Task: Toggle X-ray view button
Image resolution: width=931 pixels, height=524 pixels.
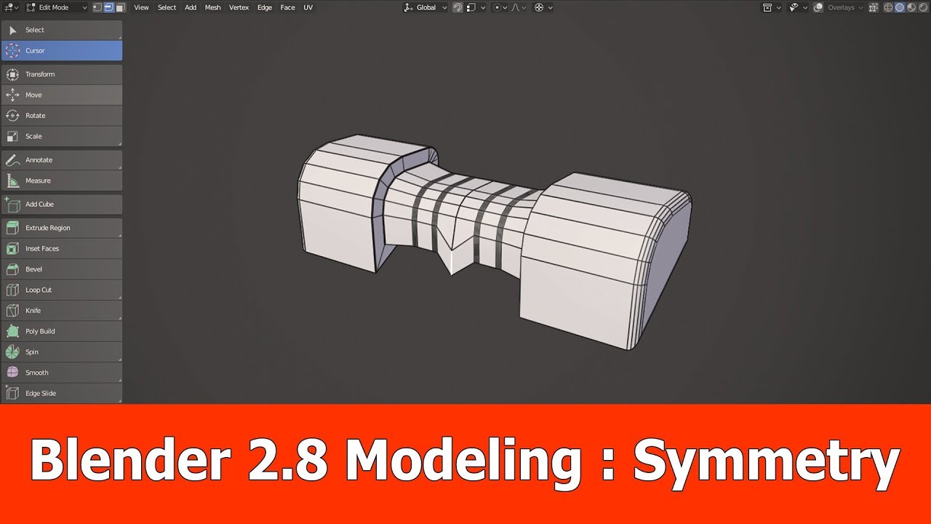Action: pyautogui.click(x=874, y=7)
